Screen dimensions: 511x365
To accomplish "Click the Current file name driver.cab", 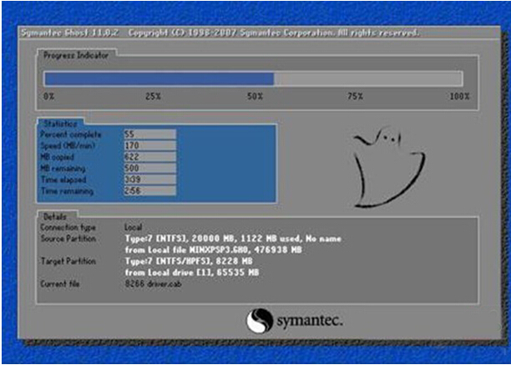I will pos(154,284).
